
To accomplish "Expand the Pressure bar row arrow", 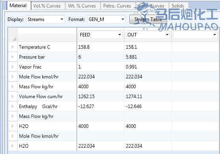I will pos(13,57).
